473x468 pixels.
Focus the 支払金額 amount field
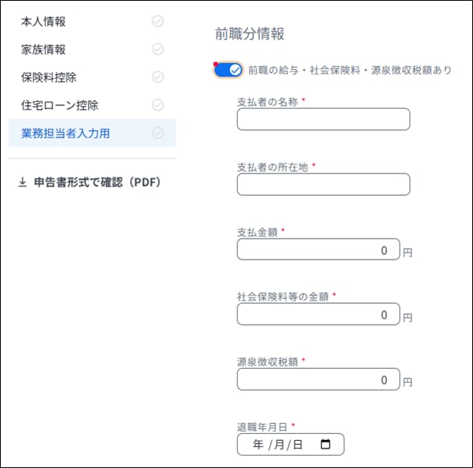[x=318, y=249]
